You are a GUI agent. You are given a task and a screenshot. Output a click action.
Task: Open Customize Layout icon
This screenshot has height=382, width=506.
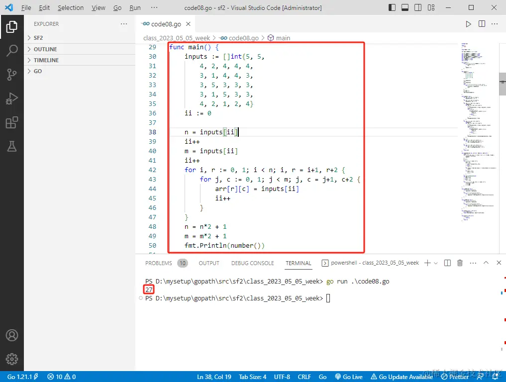pos(431,7)
